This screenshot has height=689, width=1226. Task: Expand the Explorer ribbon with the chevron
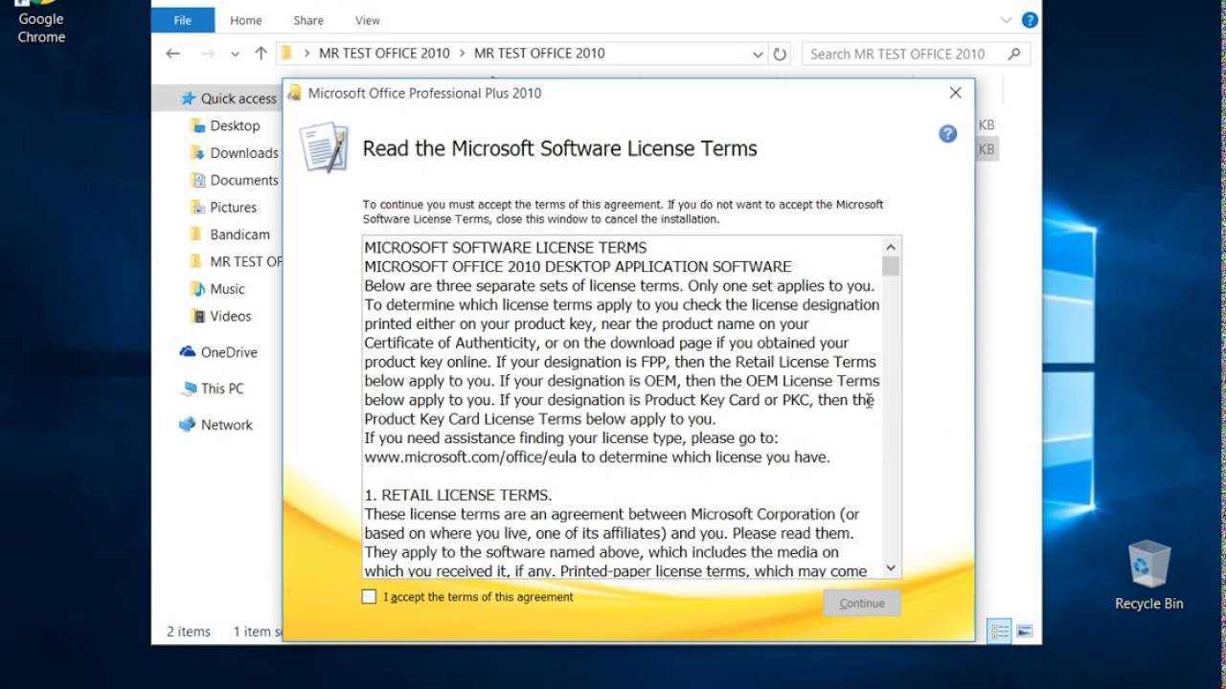click(1006, 20)
